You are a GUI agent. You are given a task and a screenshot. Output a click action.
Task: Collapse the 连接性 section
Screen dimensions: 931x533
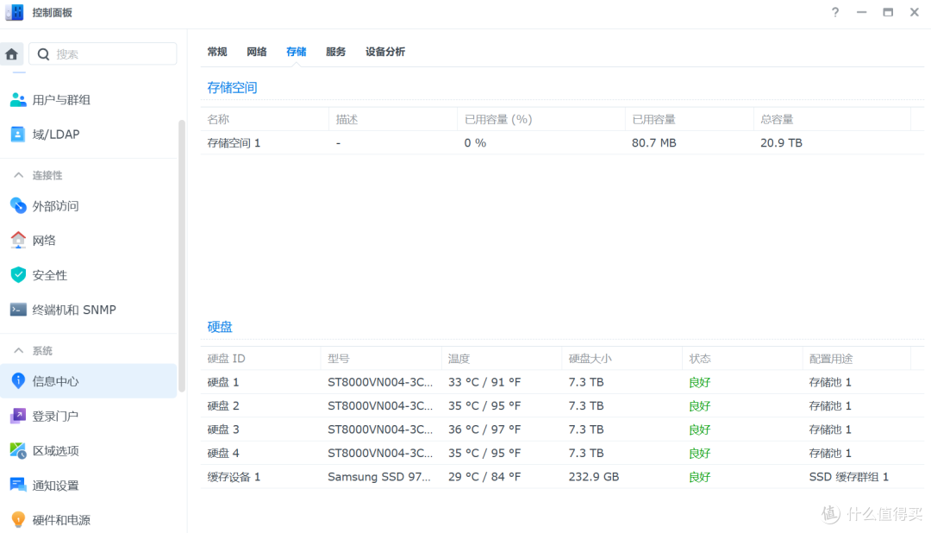tap(18, 175)
